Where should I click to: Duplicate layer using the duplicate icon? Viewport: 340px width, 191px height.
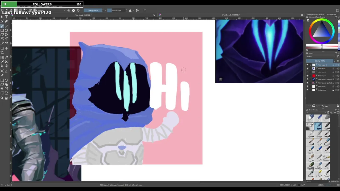coord(314,106)
